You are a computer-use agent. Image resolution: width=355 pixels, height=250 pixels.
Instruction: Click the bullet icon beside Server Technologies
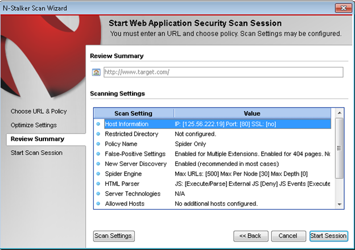pos(98,194)
